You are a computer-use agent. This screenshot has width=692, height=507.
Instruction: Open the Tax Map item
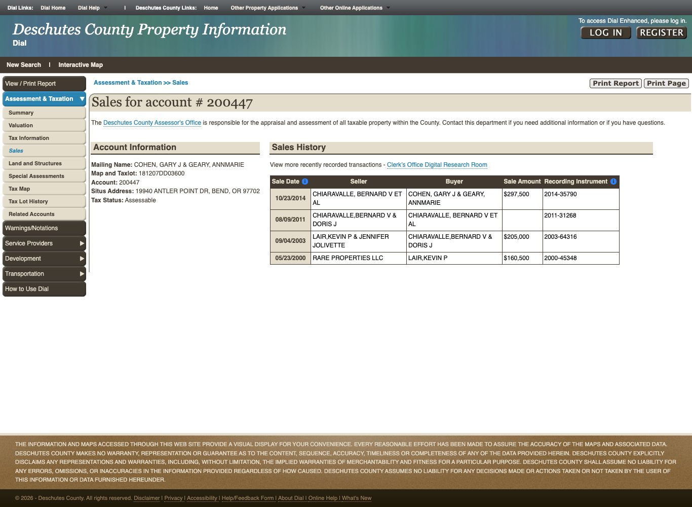pos(44,189)
